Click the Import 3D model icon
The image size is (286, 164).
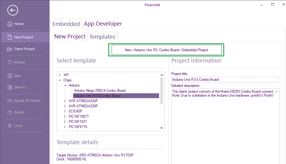pyautogui.click(x=10, y=101)
